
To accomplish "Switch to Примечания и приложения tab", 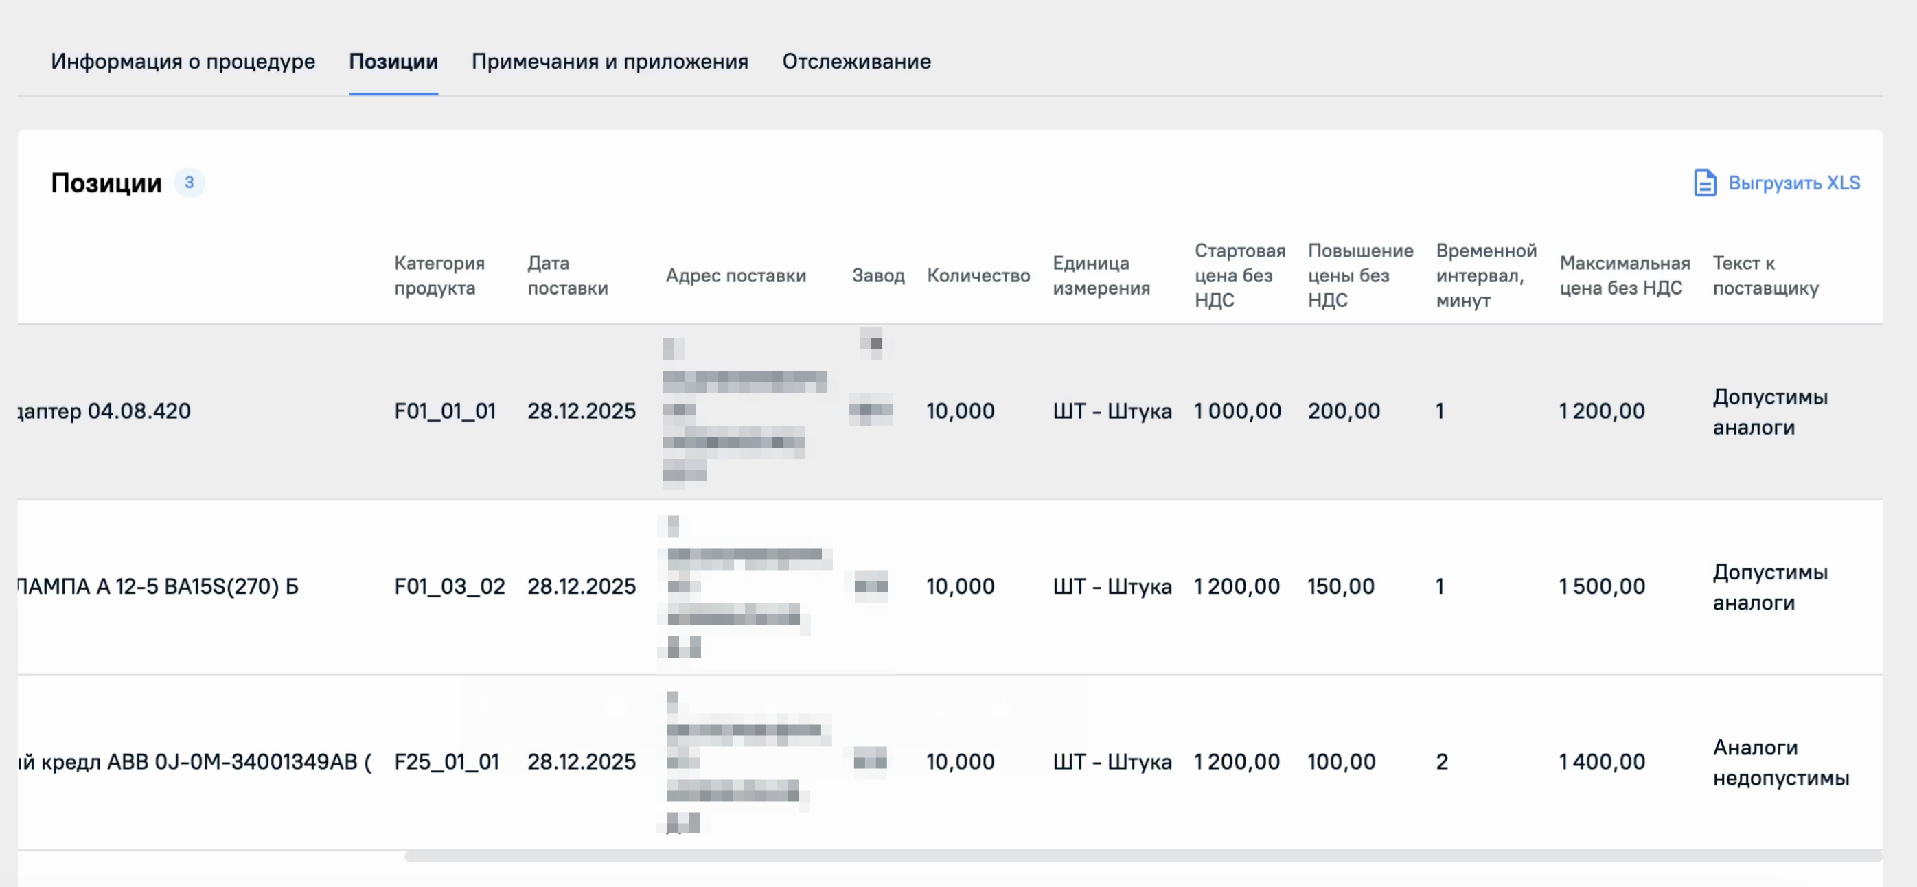I will point(610,61).
